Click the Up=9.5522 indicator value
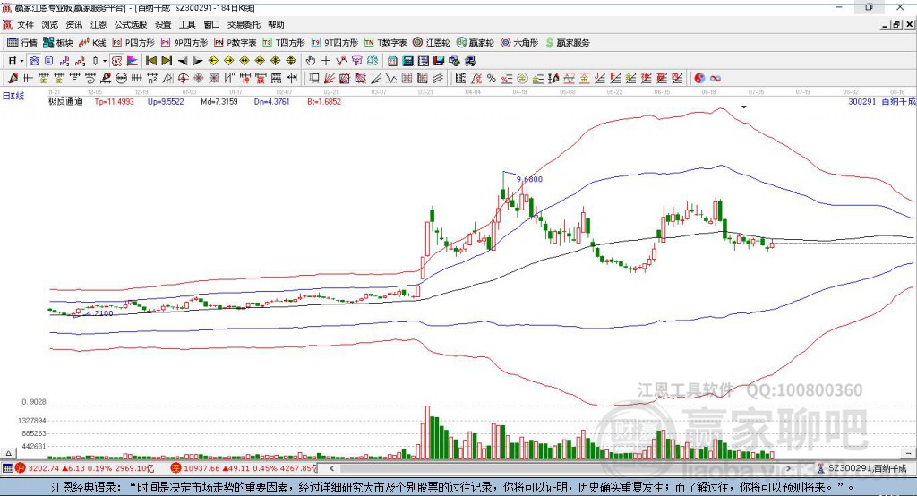This screenshot has width=917, height=496. pyautogui.click(x=166, y=102)
